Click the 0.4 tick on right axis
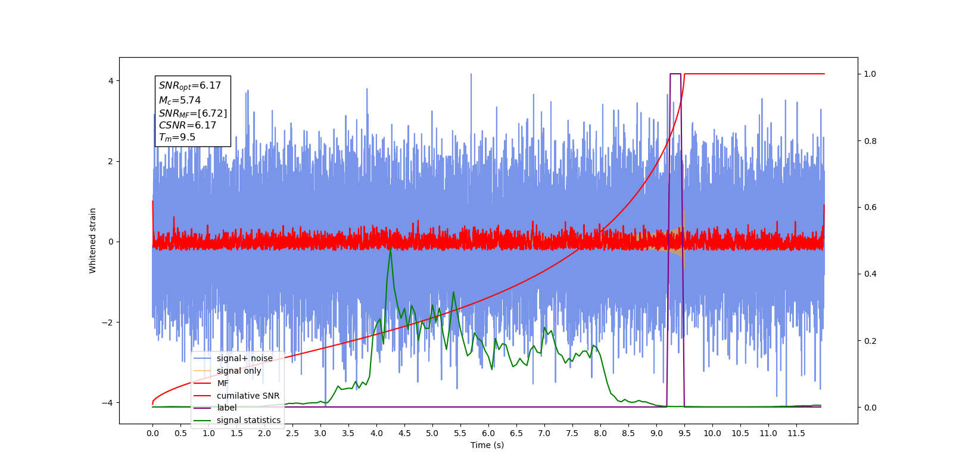 870,274
